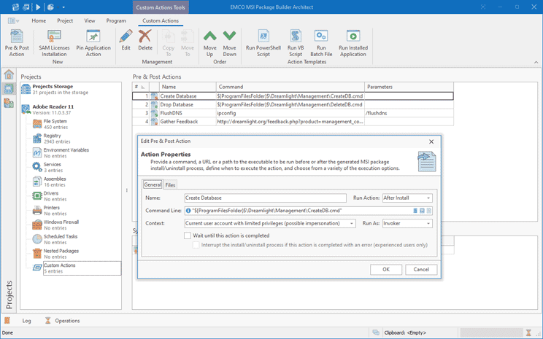Sort by the Command column header
Viewport: 543px width, 339px height.
pos(290,87)
